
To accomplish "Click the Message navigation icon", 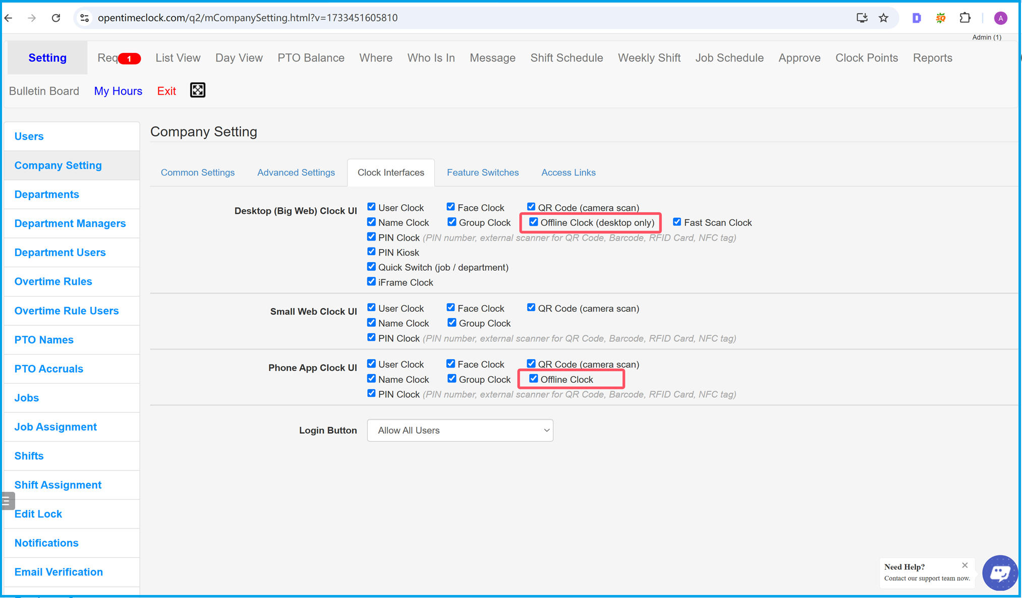I will coord(492,57).
